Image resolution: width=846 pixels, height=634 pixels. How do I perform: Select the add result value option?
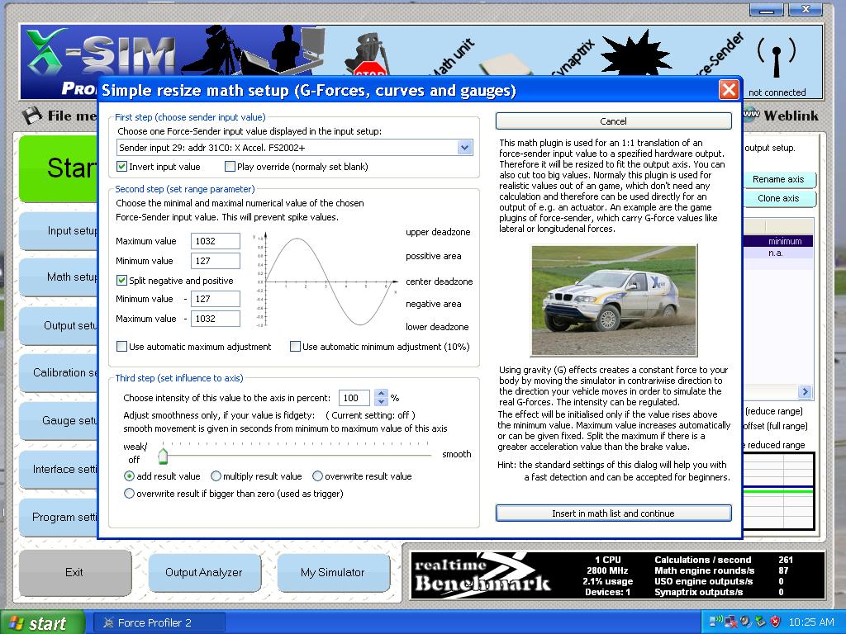129,476
